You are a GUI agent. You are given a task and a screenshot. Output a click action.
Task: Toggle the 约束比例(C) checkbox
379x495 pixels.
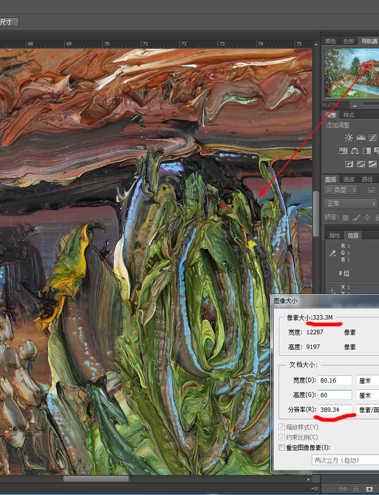282,437
